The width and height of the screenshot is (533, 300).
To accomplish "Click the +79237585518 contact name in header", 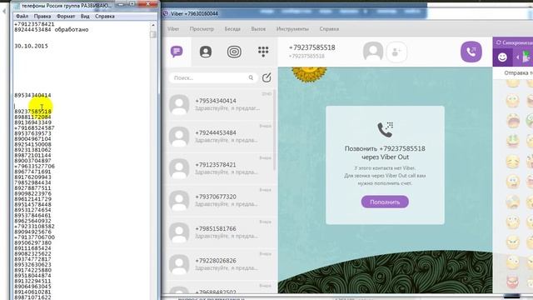I will 311,47.
